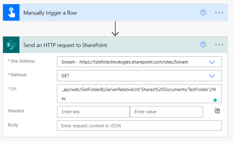Click inside the Uri input field
Screen dimensions: 233x142
tap(139, 94)
